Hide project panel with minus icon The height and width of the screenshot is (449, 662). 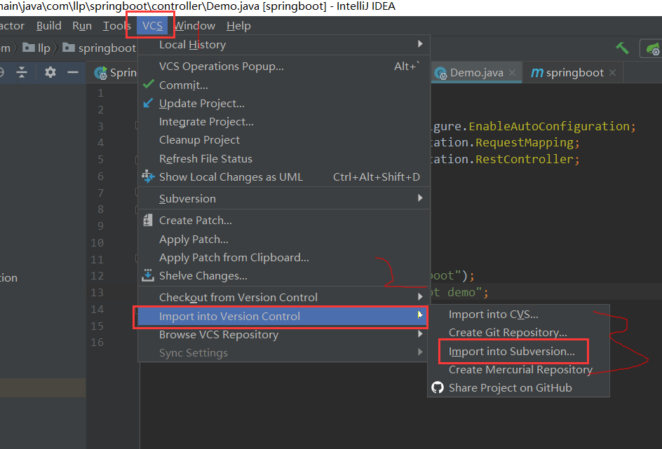pyautogui.click(x=73, y=73)
